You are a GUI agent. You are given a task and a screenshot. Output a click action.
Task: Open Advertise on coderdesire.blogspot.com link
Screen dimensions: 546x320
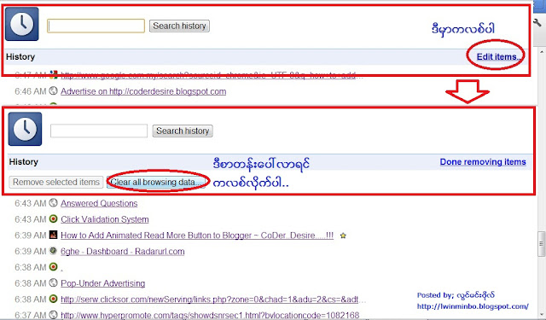(143, 91)
